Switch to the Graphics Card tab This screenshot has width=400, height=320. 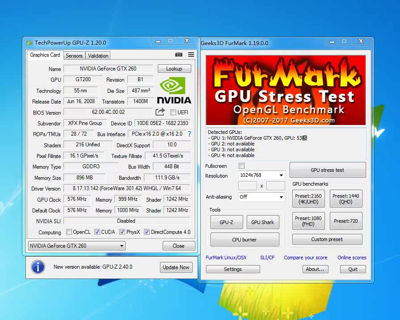45,55
